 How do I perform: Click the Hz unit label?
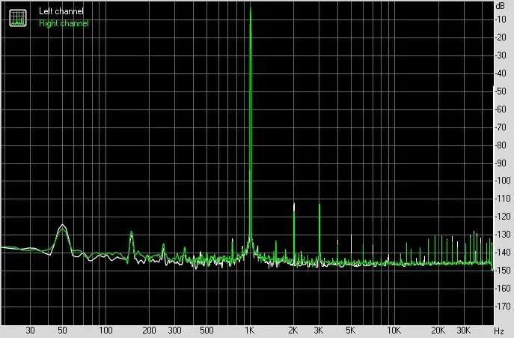pyautogui.click(x=499, y=331)
